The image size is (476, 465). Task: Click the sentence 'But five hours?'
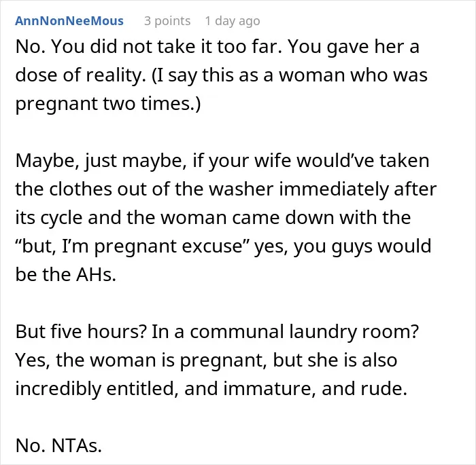[82, 332]
